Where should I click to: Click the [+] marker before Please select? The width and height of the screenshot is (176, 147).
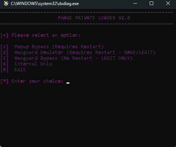pyautogui.click(x=4, y=35)
